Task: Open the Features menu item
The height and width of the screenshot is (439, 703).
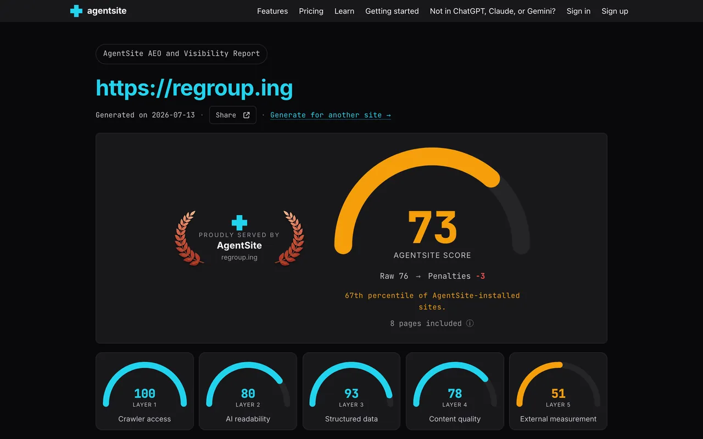Action: (272, 11)
